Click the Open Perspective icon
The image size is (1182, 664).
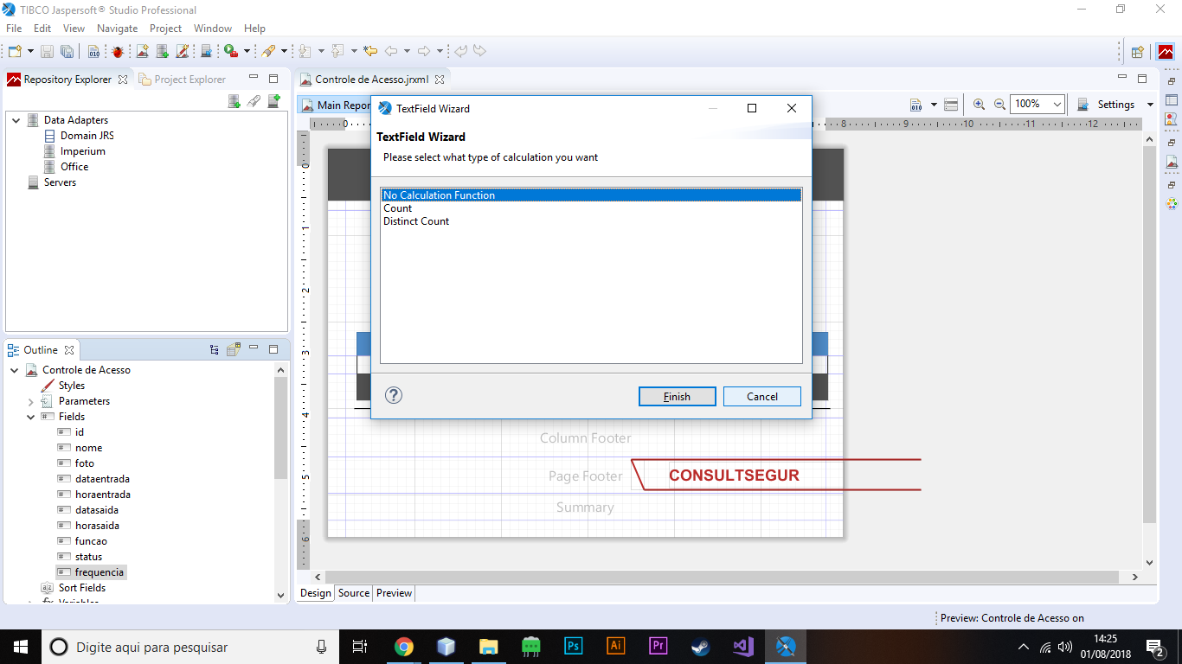(x=1137, y=52)
